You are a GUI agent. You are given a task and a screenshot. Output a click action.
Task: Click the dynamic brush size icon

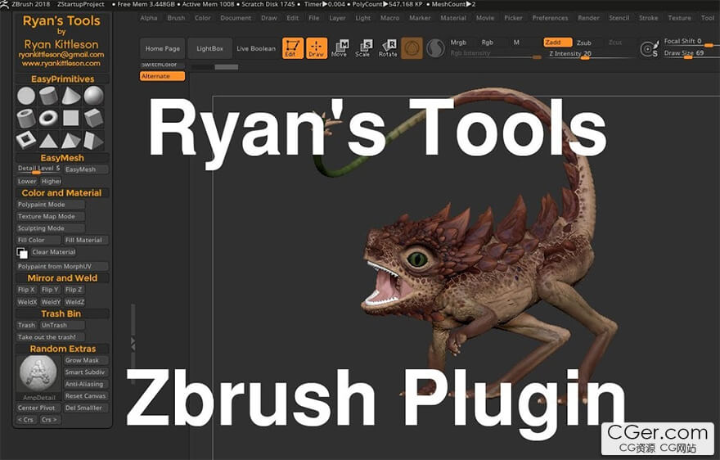click(649, 49)
